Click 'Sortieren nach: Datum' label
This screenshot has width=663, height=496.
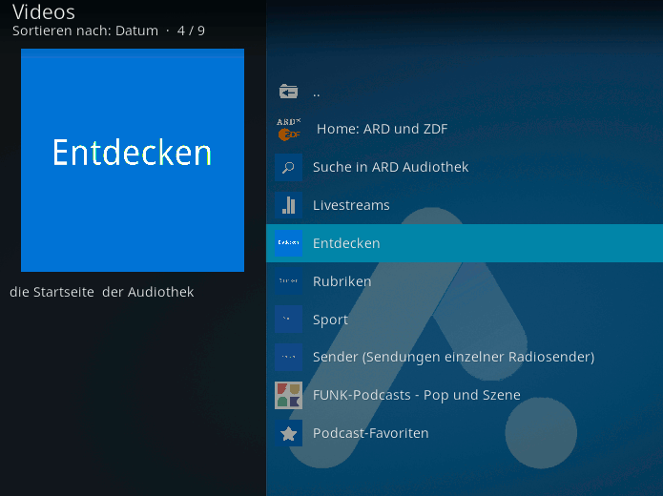click(x=86, y=31)
